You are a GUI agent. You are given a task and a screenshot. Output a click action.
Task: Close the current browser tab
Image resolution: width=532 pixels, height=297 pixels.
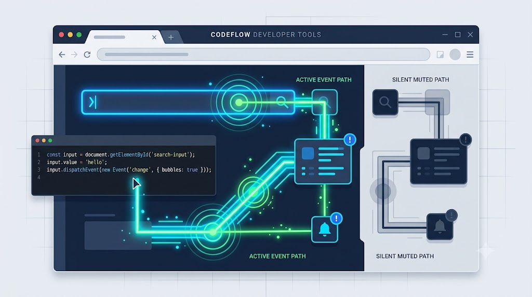(154, 37)
